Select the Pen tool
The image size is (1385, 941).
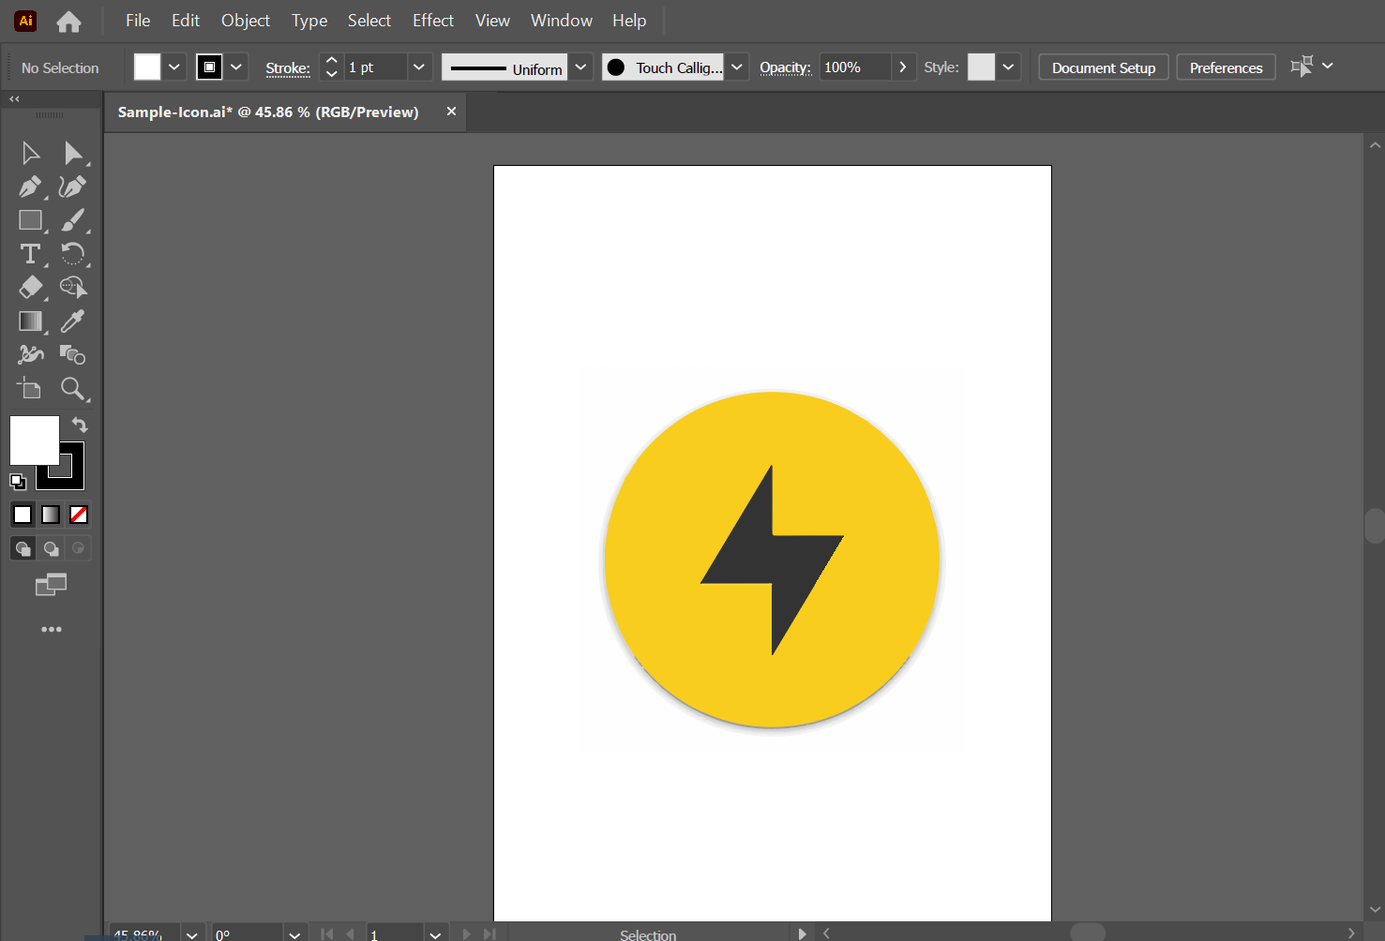[x=29, y=187]
